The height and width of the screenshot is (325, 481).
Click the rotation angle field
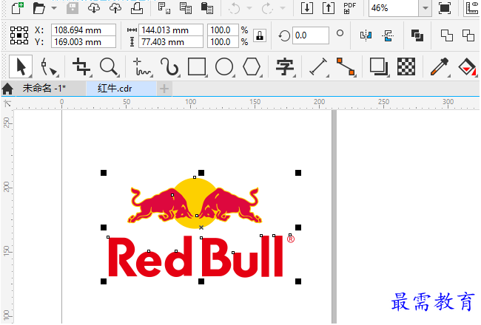(311, 35)
